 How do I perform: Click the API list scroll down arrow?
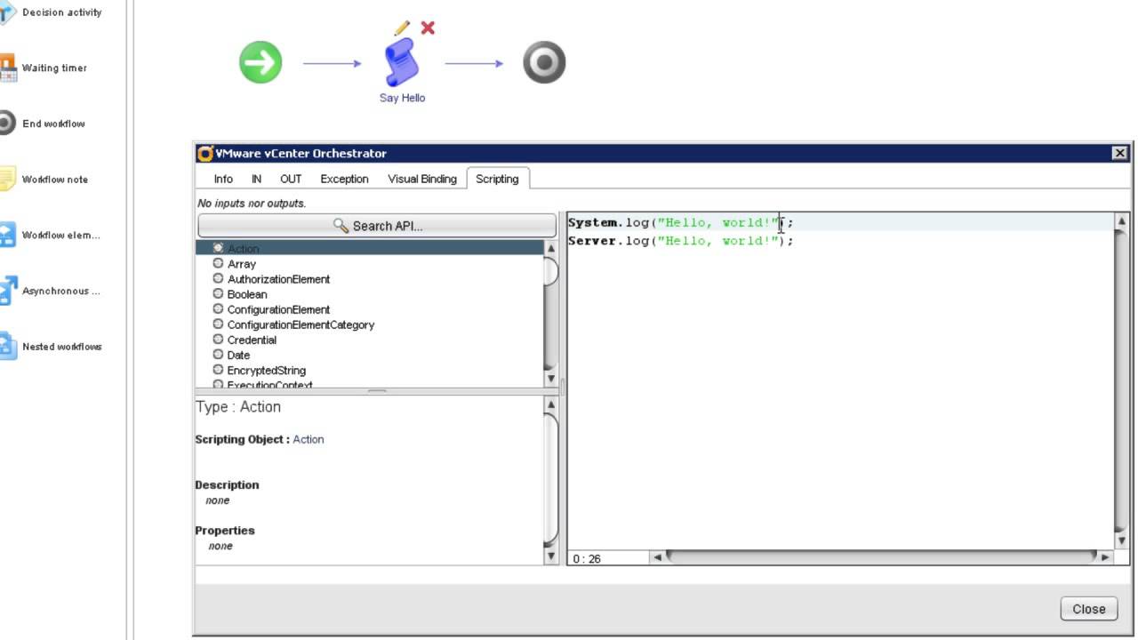click(x=550, y=380)
